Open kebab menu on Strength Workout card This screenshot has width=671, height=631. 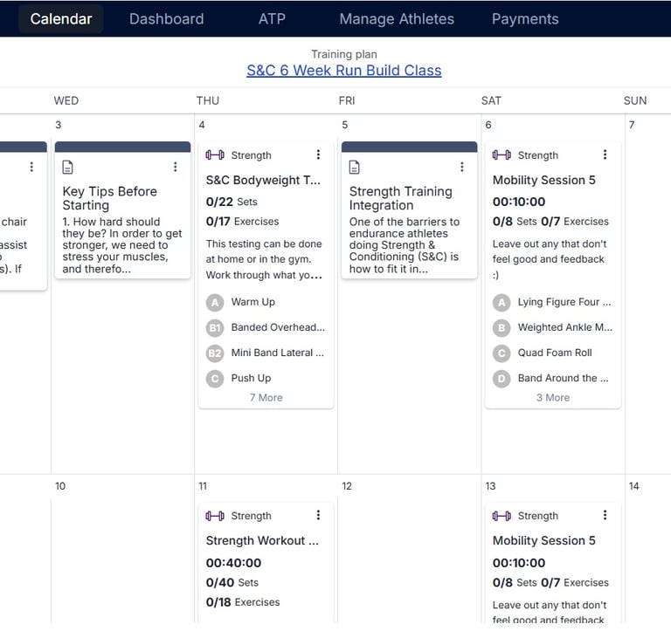pyautogui.click(x=318, y=515)
